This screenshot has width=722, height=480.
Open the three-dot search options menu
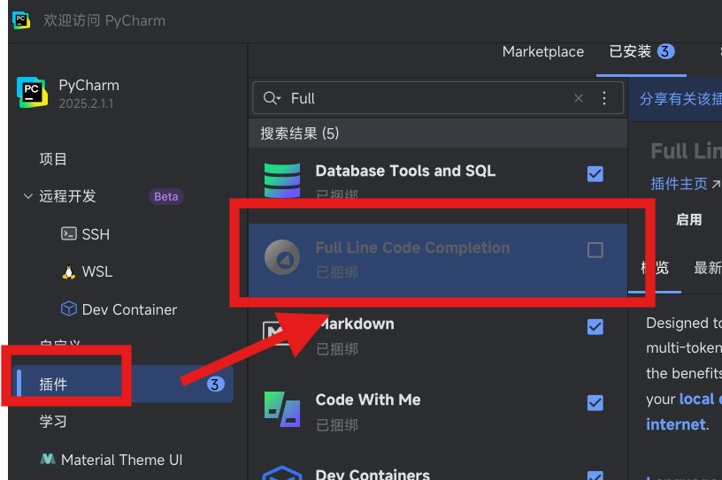(x=604, y=98)
